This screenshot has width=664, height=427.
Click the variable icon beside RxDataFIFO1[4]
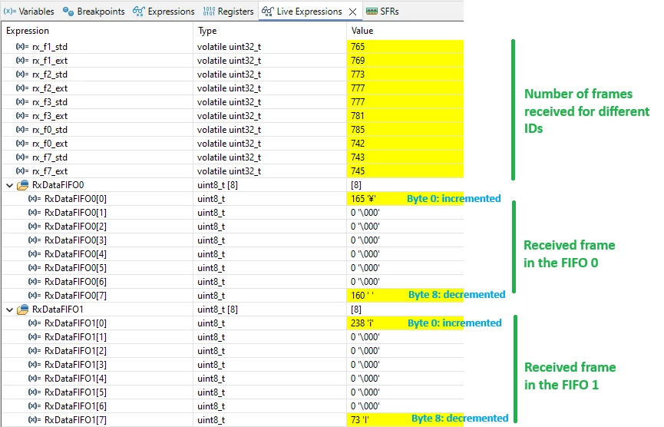35,379
